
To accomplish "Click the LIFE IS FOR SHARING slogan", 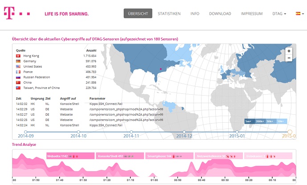I will click(x=67, y=14).
